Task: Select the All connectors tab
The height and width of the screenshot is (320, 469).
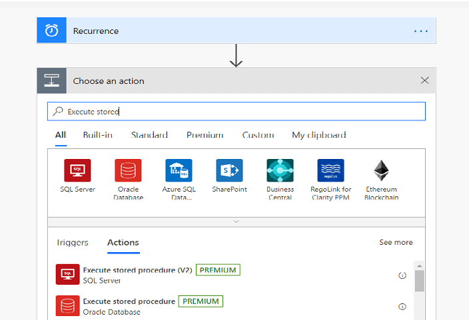Action: coord(61,135)
